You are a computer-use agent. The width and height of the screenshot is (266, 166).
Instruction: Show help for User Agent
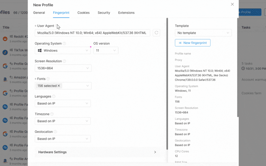(x=57, y=26)
